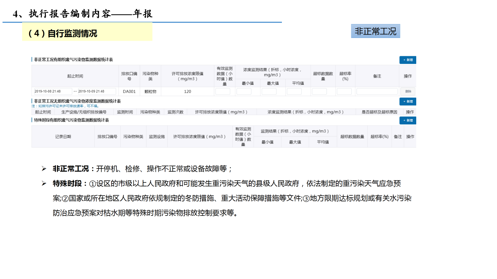
Task: Click 新增 for 非正常工况有组织废气 table
Action: 408,60
